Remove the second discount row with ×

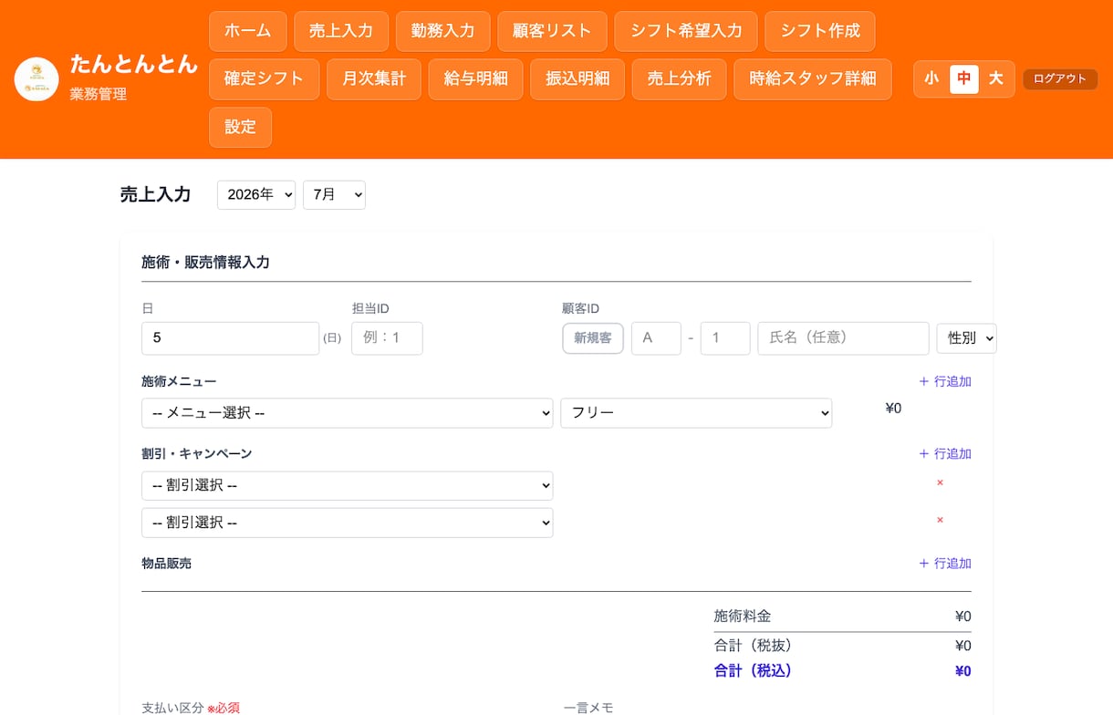click(940, 520)
